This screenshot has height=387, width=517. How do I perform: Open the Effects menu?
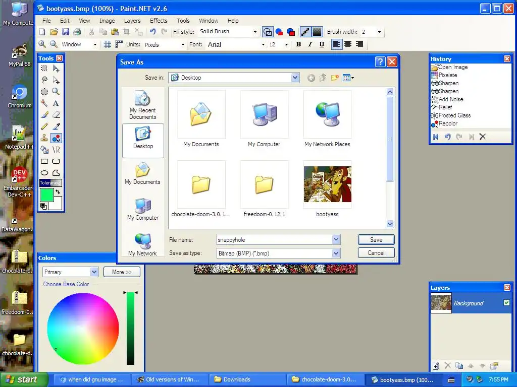tap(159, 21)
